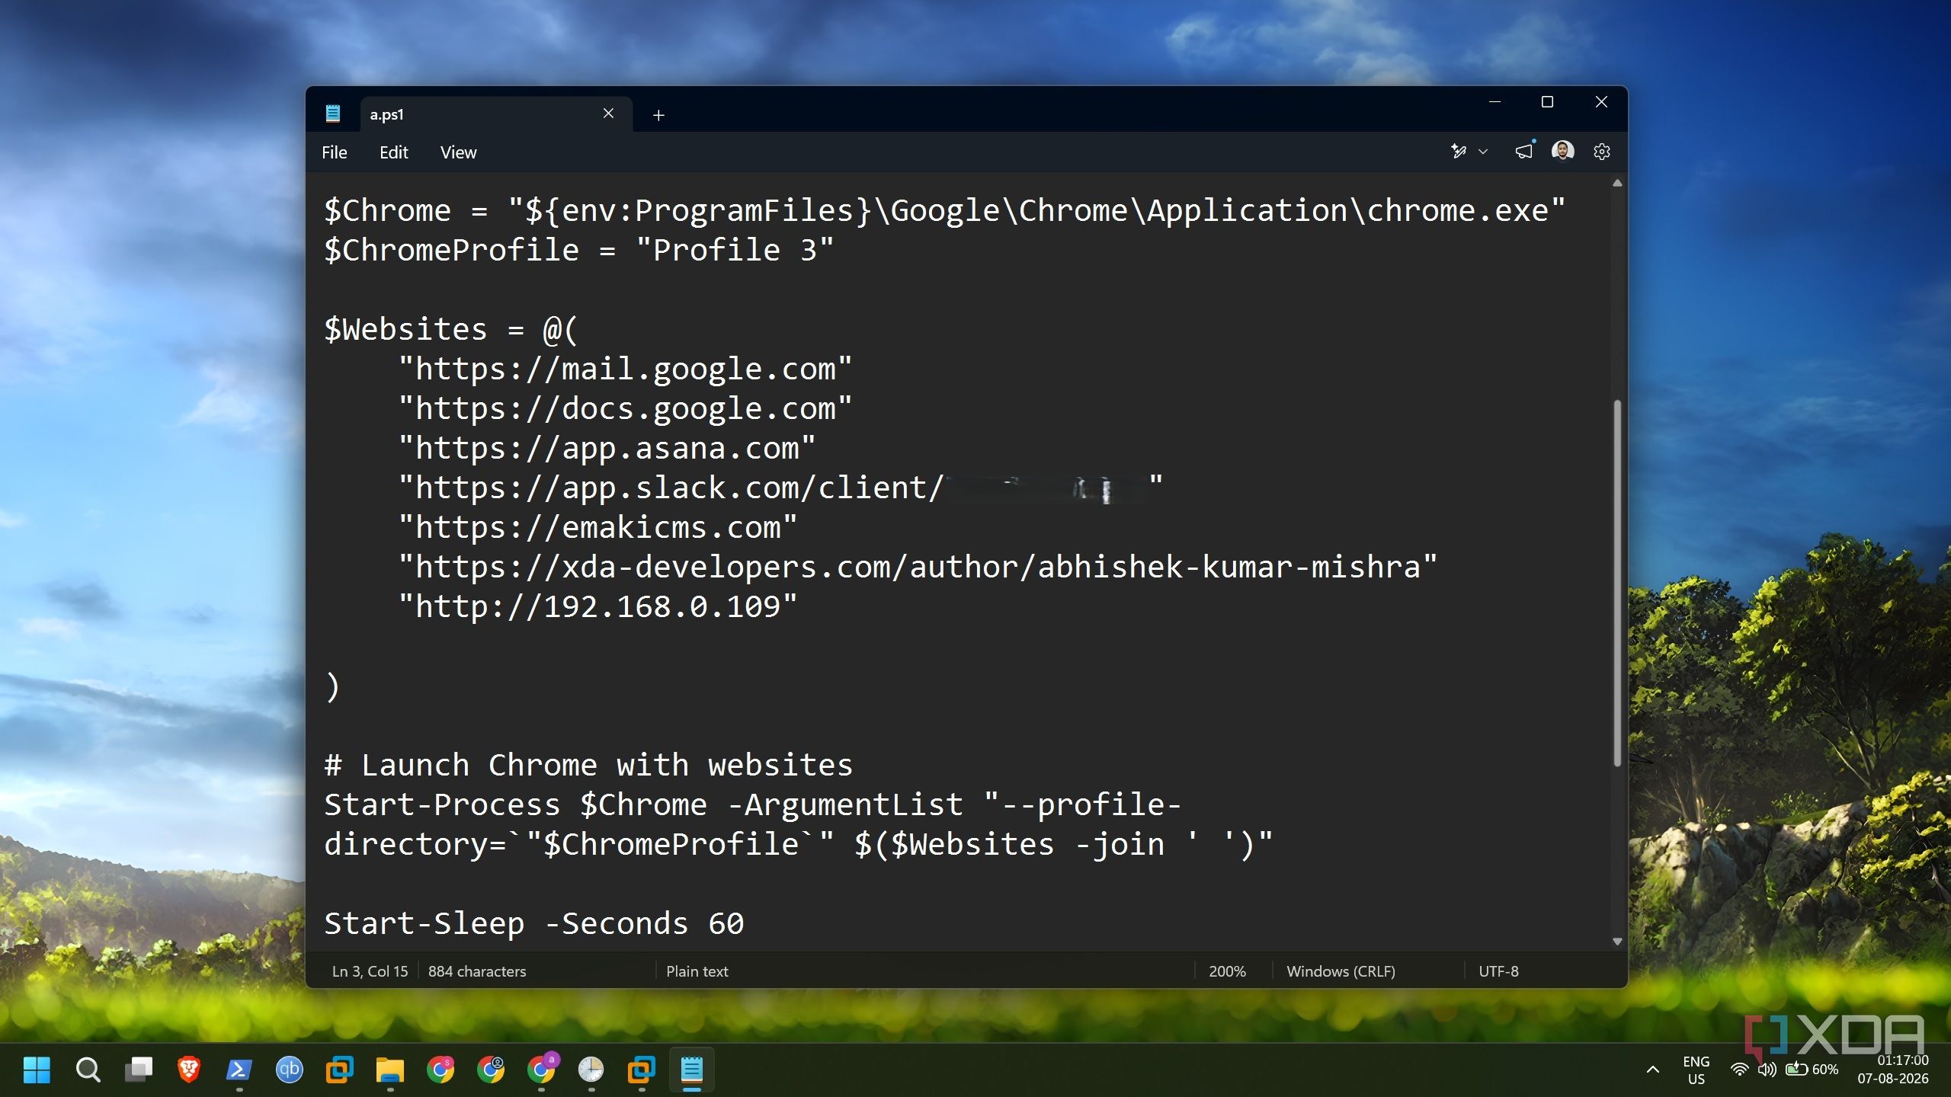Click the $Websites = @( line
This screenshot has width=1951, height=1097.
(x=450, y=330)
